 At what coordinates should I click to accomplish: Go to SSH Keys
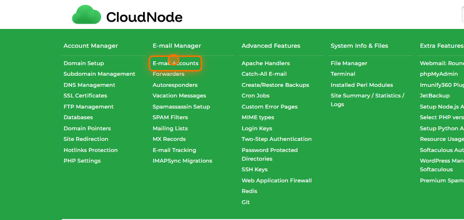tap(255, 169)
